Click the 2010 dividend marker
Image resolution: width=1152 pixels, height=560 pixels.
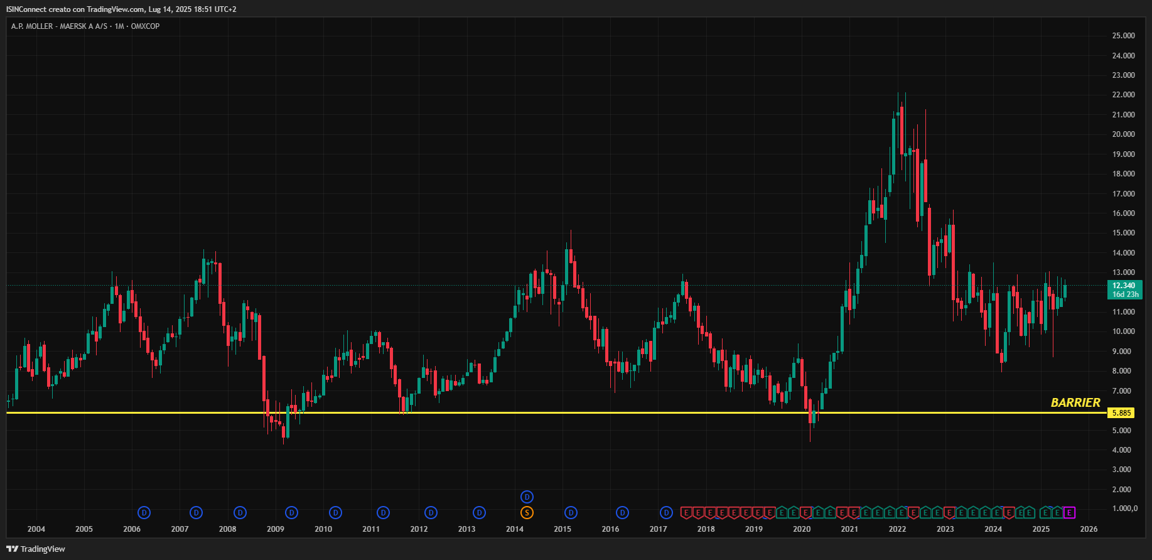pyautogui.click(x=336, y=513)
